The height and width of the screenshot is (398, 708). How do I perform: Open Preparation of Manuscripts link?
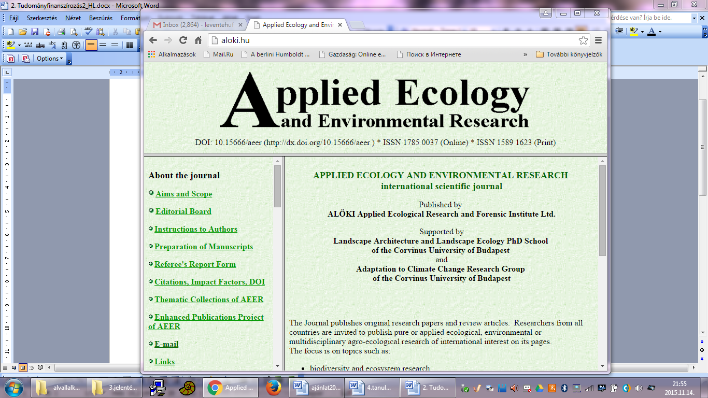(204, 247)
